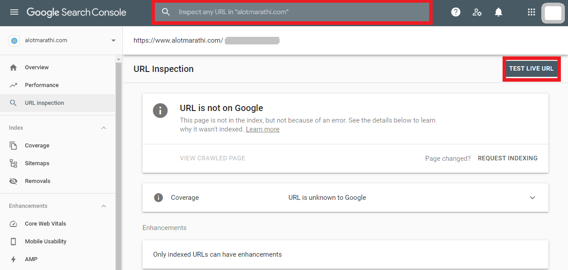This screenshot has height=270, width=568.
Task: Click 'Only indexed URLs can have enhancements'
Action: [x=217, y=254]
